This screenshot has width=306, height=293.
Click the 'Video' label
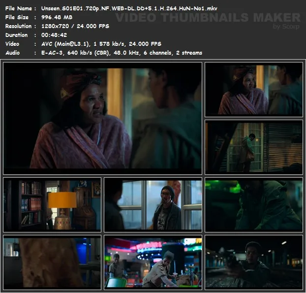pyautogui.click(x=12, y=44)
